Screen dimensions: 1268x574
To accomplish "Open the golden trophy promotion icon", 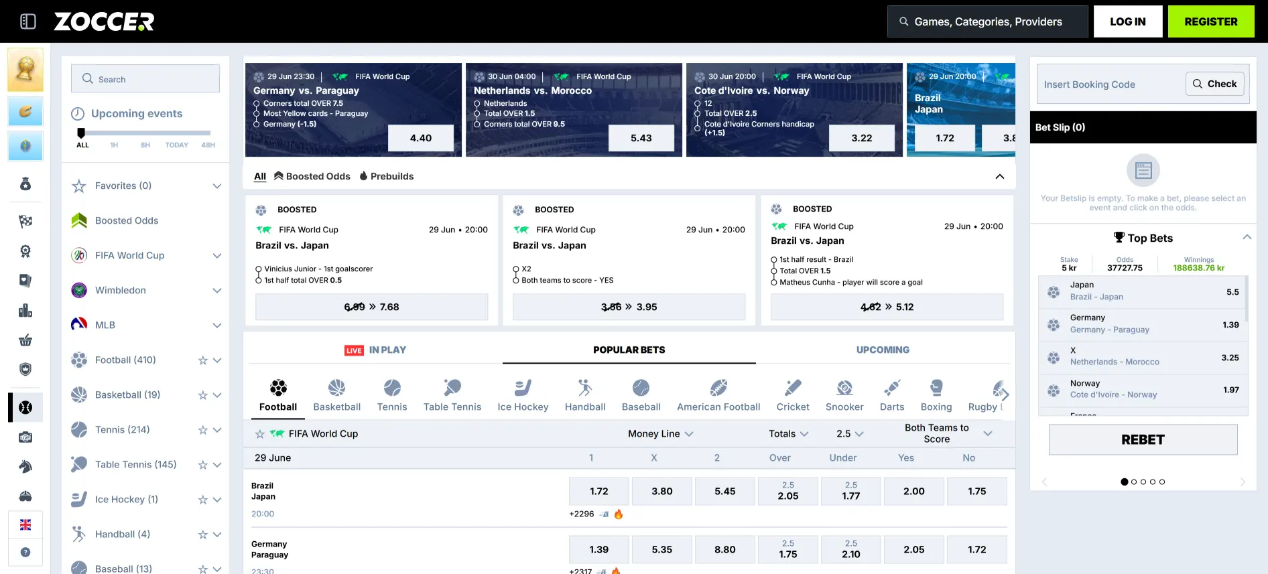I will point(25,70).
